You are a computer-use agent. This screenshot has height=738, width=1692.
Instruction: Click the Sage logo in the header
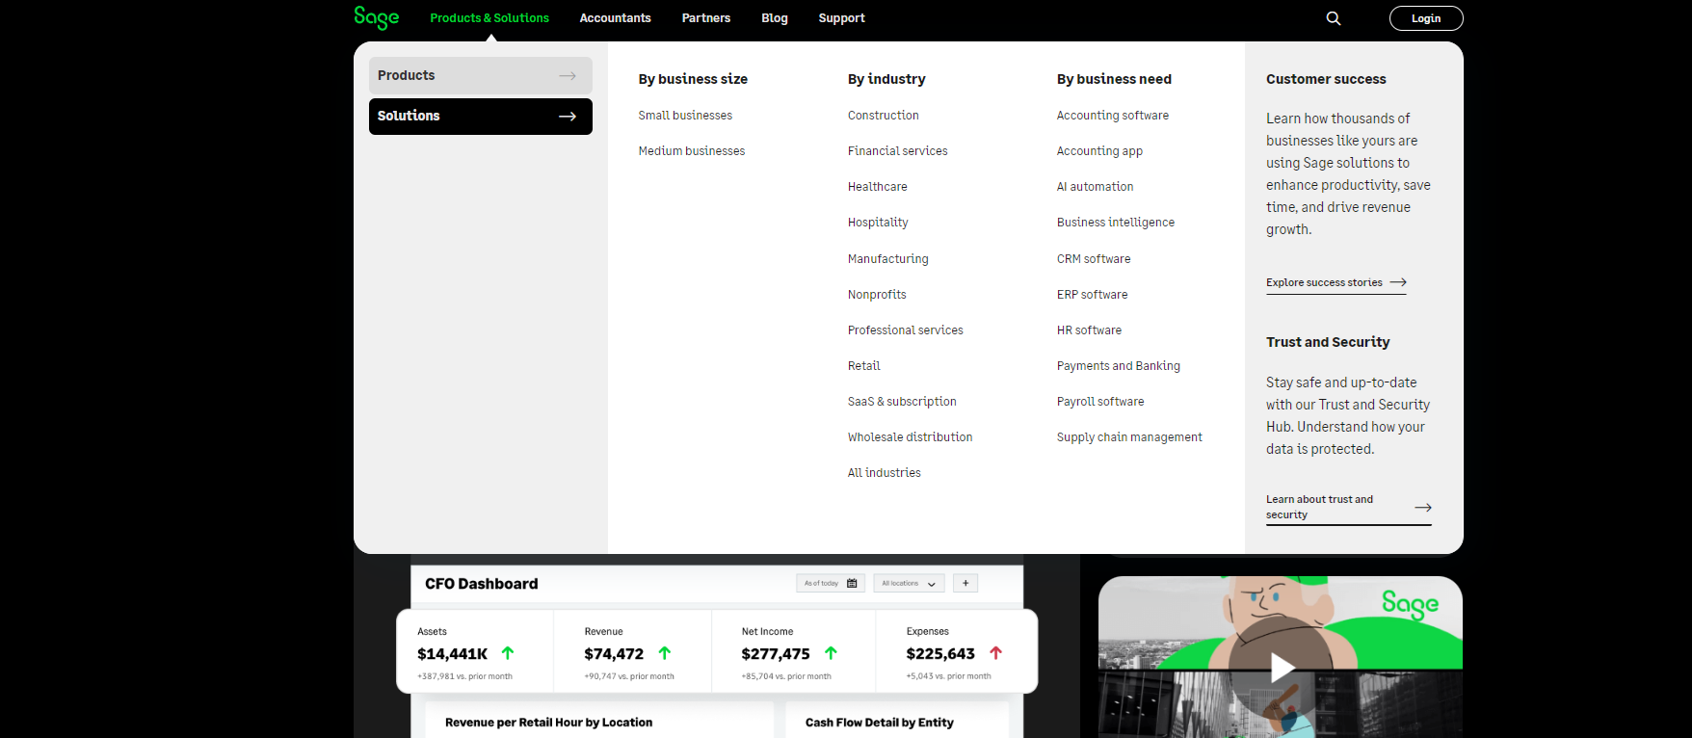pos(376,17)
